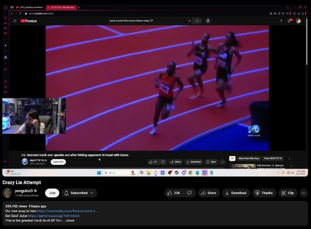The height and width of the screenshot is (229, 311).
Task: Click the Windows Start button in taskbar
Action: pyautogui.click(x=99, y=173)
